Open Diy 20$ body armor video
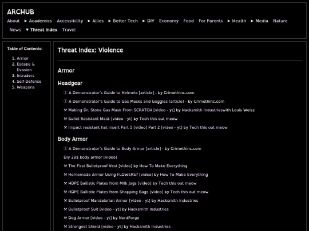The image size is (309, 231). click(90, 157)
